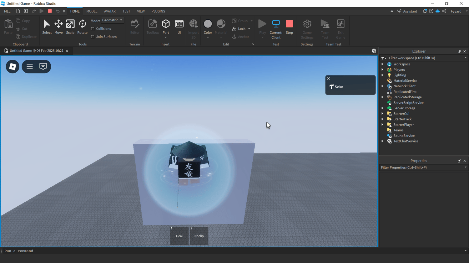Click the Explorer filter icon
Image resolution: width=469 pixels, height=263 pixels.
[x=383, y=58]
